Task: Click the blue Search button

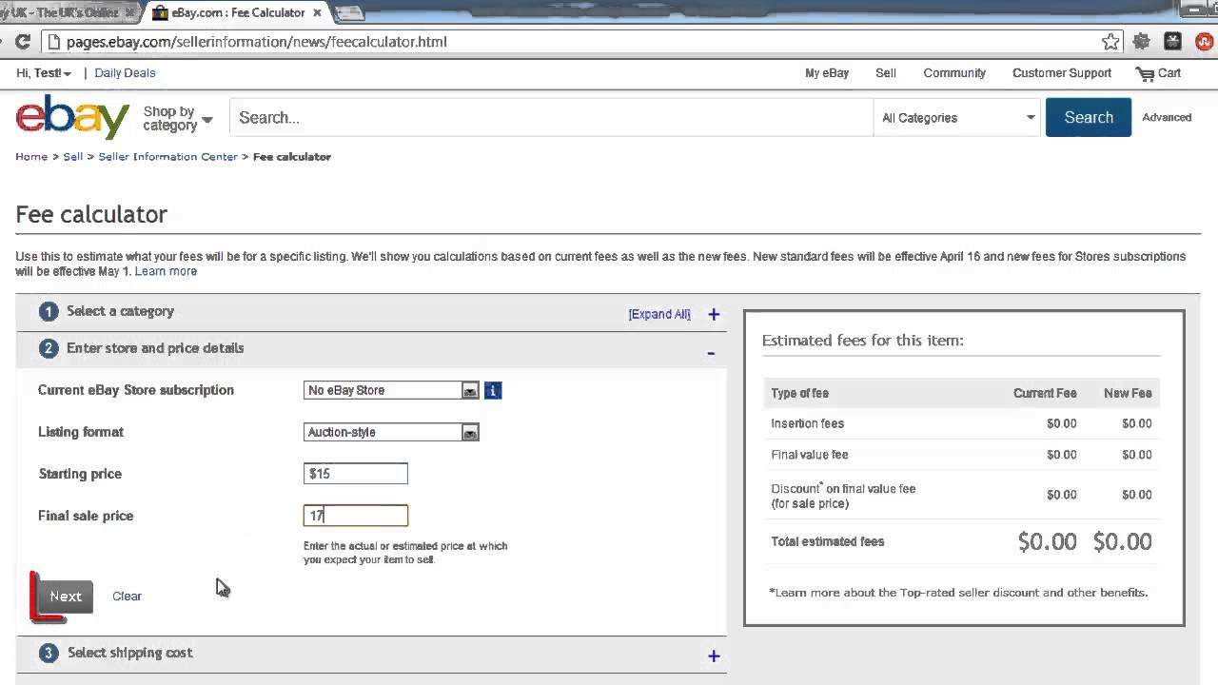Action: coord(1089,118)
